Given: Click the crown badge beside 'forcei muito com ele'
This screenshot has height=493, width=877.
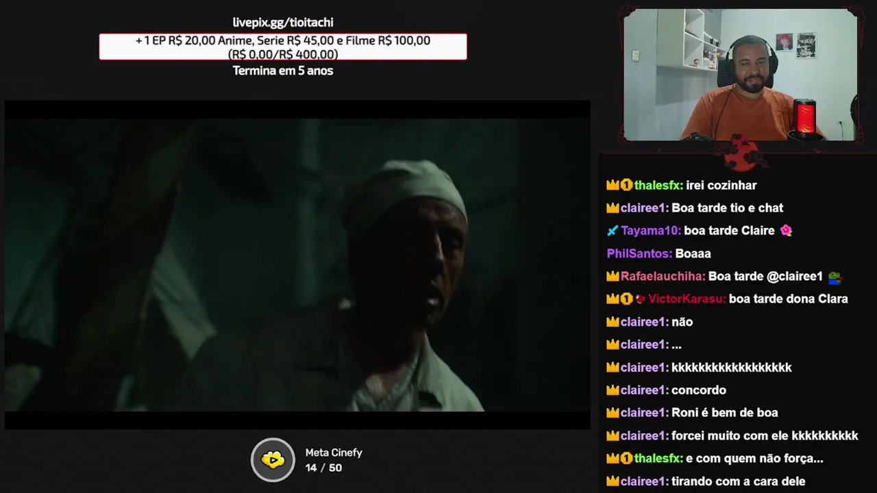Looking at the screenshot, I should click(613, 436).
